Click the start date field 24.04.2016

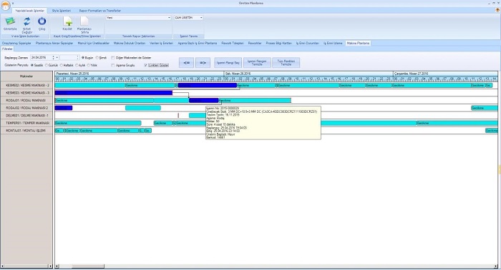click(x=41, y=58)
